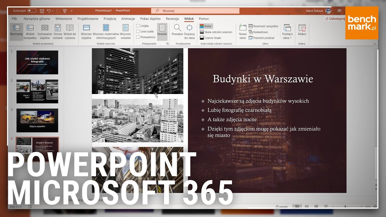
Task: Select Skala odcieni szarości mode
Action: pos(216,32)
